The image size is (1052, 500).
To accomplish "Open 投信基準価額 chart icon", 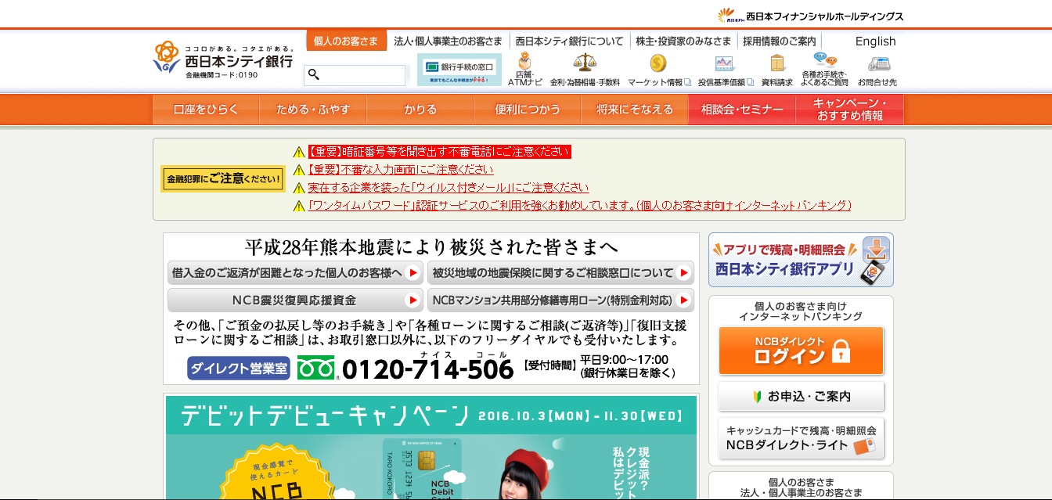I will tap(726, 69).
